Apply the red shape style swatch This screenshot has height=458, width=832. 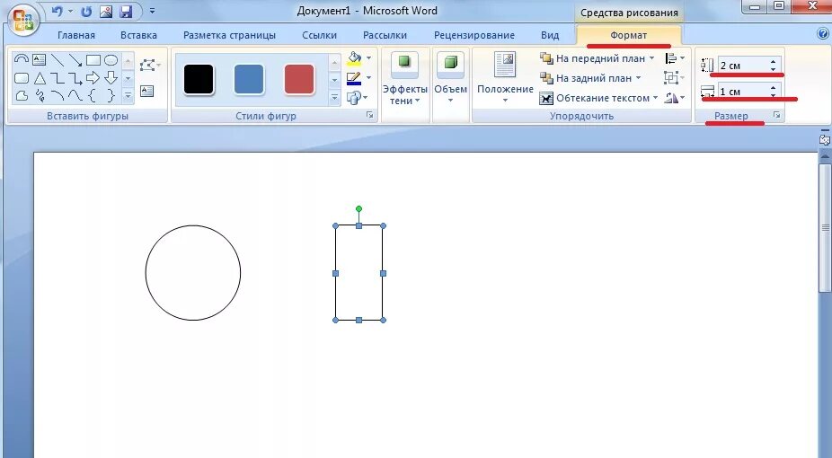tap(299, 80)
